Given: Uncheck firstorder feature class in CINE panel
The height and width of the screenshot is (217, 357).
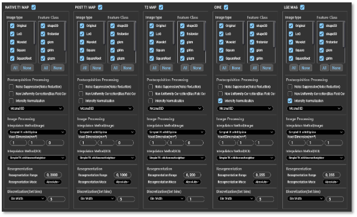Looking at the screenshot, I should (x=252, y=42).
